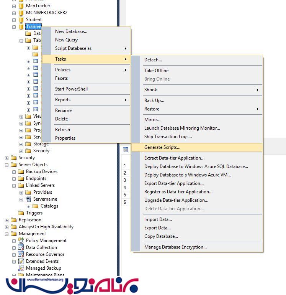Click the Extended Events icon
This screenshot has width=286, height=295.
coord(21,261)
